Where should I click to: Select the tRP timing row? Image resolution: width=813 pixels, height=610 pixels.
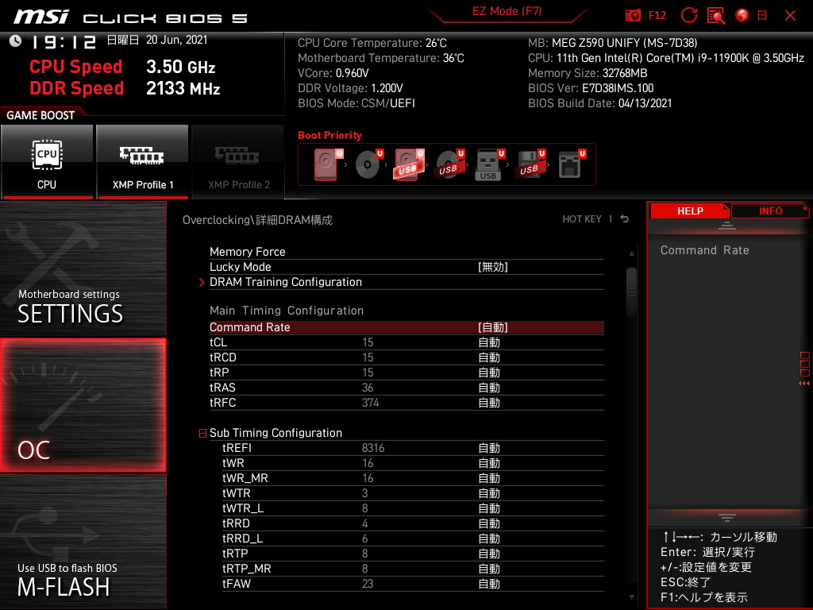[406, 373]
